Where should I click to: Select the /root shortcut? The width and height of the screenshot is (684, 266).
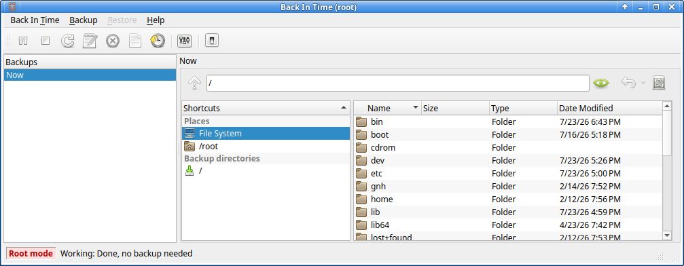[x=266, y=146]
